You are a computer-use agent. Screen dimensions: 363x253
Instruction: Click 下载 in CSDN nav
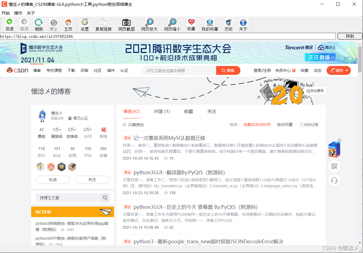[x=71, y=70]
